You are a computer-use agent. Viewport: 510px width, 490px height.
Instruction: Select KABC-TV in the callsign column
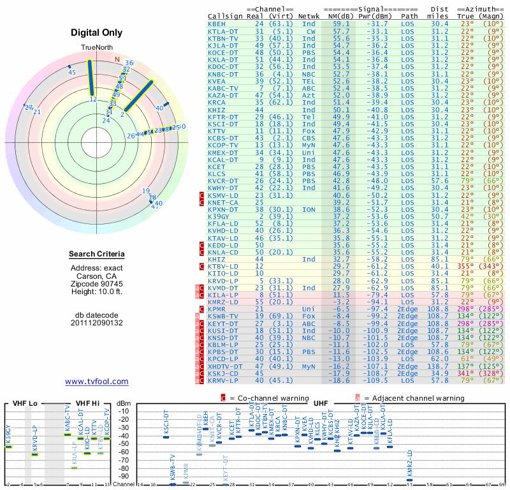(222, 88)
